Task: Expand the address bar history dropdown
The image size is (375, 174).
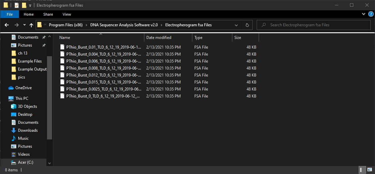Action: point(236,25)
